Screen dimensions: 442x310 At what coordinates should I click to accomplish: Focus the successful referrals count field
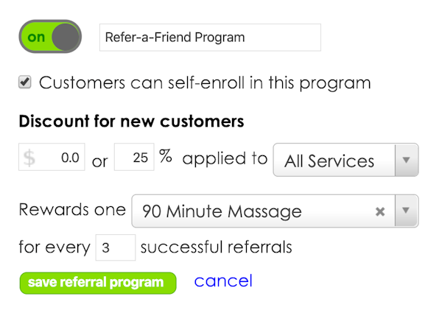115,247
